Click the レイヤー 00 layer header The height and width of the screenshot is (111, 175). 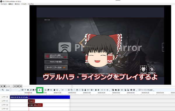[5, 97]
